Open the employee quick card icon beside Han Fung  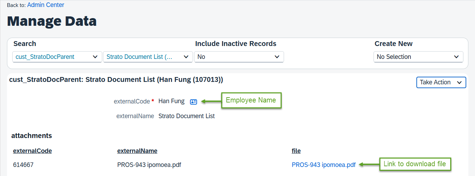point(193,102)
